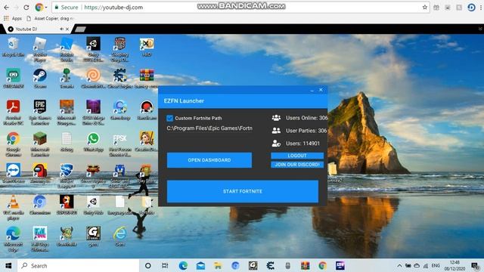Open File Explorer from the taskbar
Image resolution: width=484 pixels, height=272 pixels.
(x=218, y=265)
